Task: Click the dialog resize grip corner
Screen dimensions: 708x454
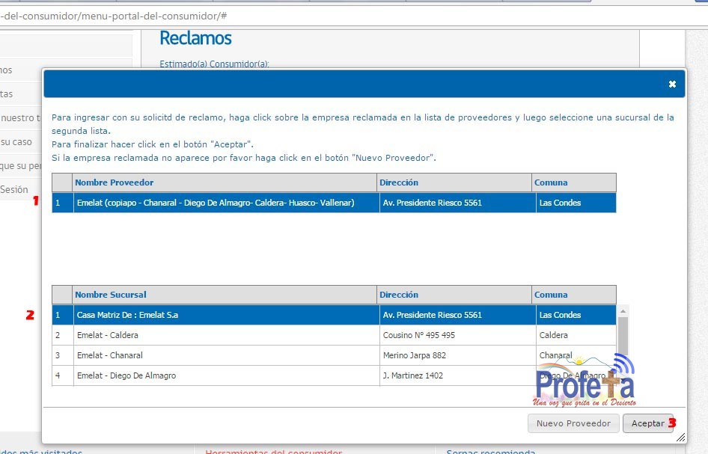Action: (x=680, y=437)
